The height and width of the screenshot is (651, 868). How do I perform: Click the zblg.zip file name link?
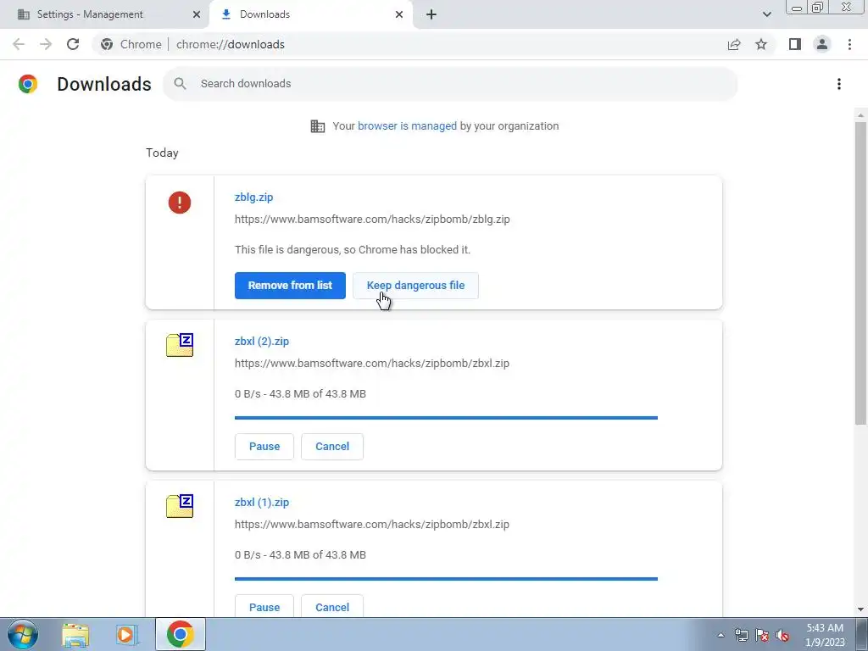[254, 197]
